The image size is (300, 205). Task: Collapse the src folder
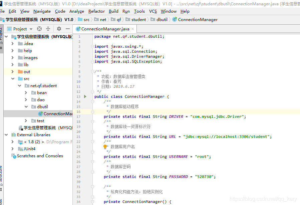13,79
